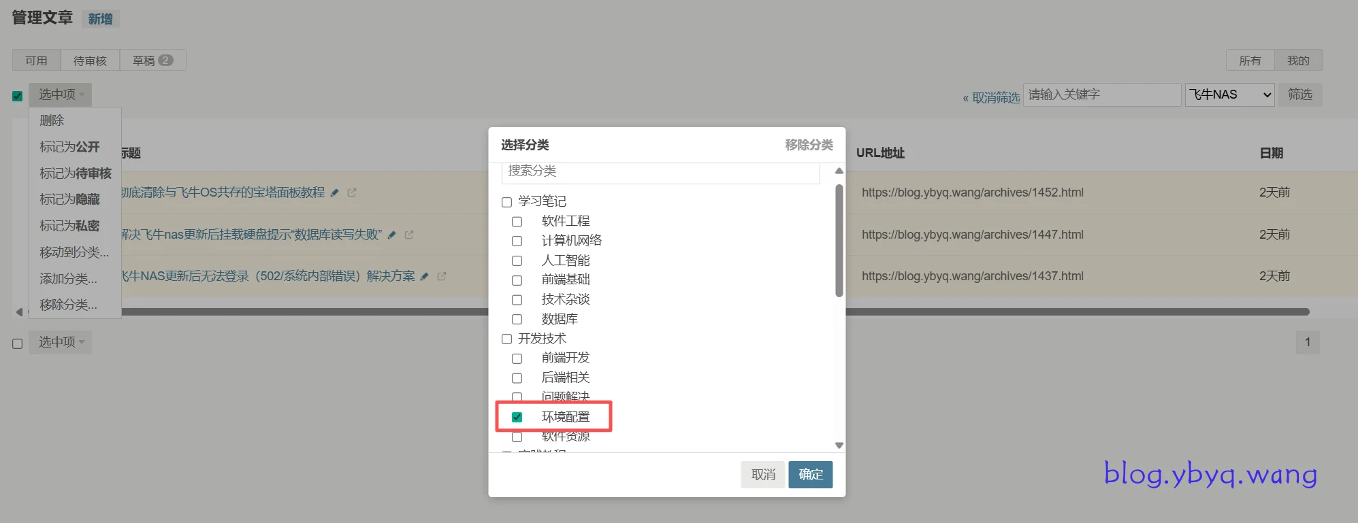Expand the bottom 选中项 dropdown
Image resolution: width=1358 pixels, height=523 pixels.
tap(61, 342)
